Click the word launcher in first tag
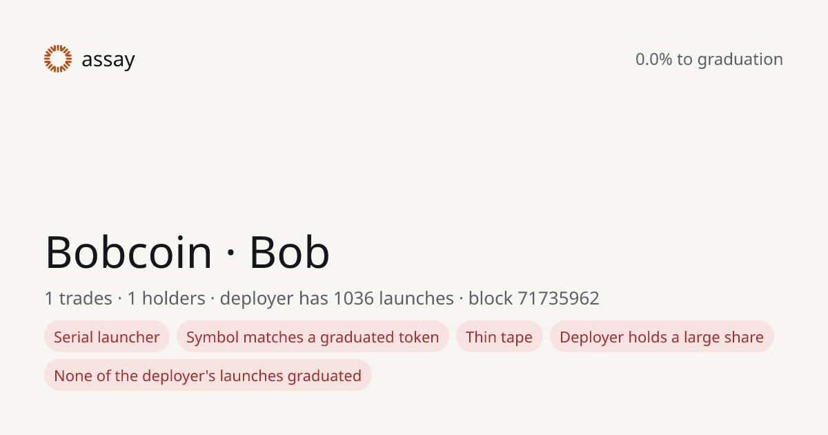828x435 pixels. pos(129,337)
